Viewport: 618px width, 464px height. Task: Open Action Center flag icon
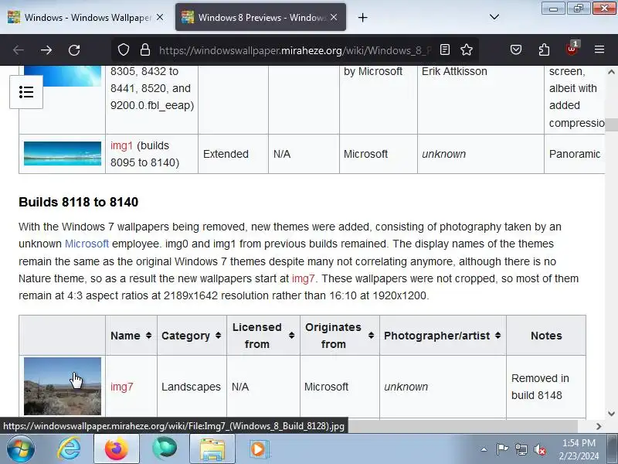(502, 449)
